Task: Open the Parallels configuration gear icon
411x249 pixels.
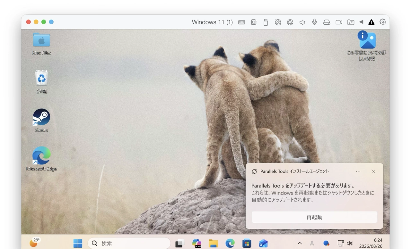Action: click(382, 22)
